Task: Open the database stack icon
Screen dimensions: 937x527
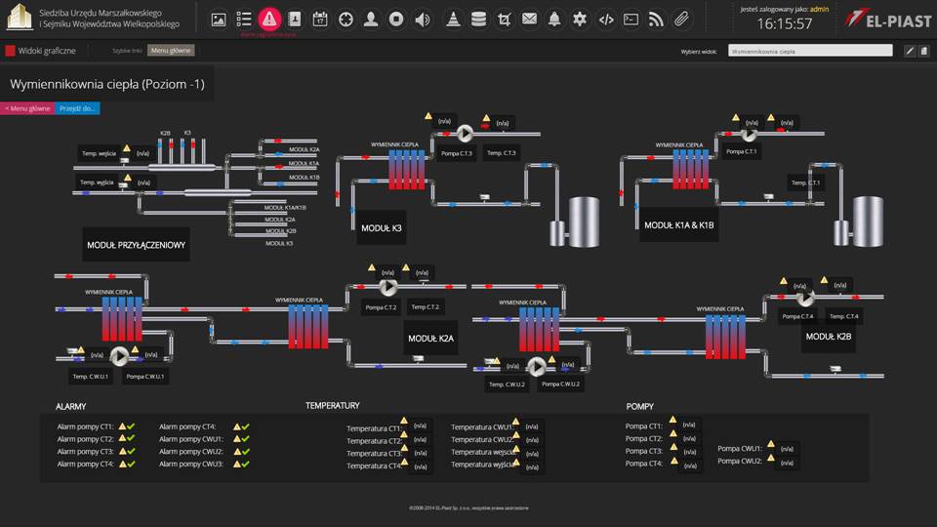Action: pyautogui.click(x=478, y=19)
